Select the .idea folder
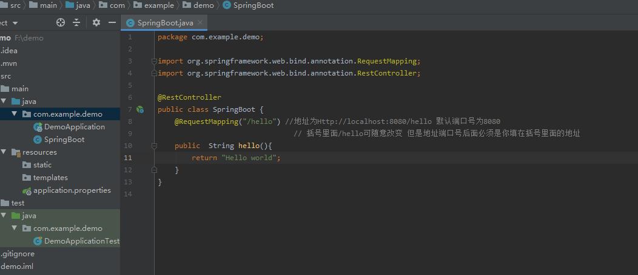 (x=9, y=51)
